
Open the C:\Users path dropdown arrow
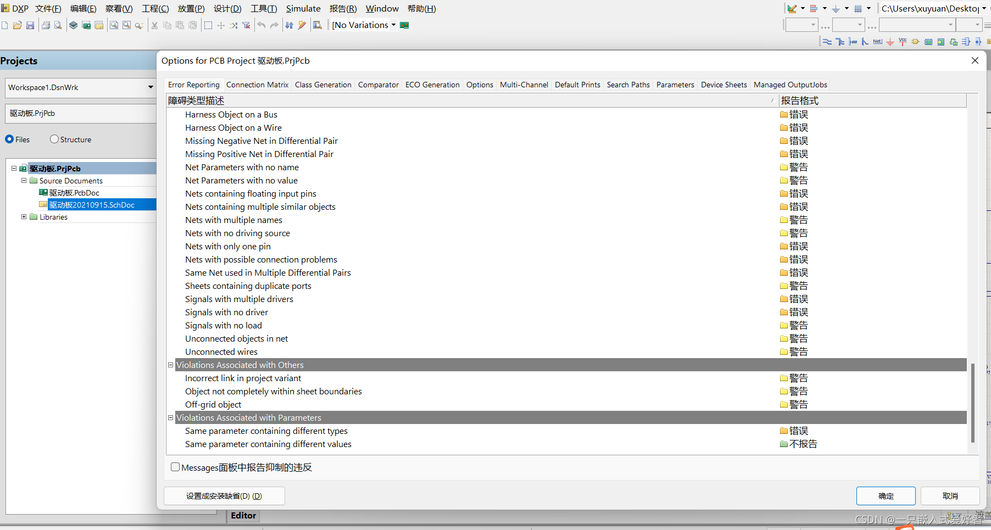coord(984,8)
